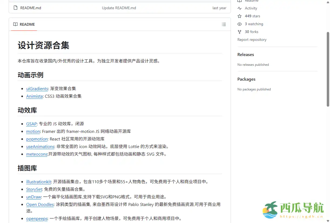Open the README table of contents outline icon
The image size is (330, 223).
pos(224,24)
